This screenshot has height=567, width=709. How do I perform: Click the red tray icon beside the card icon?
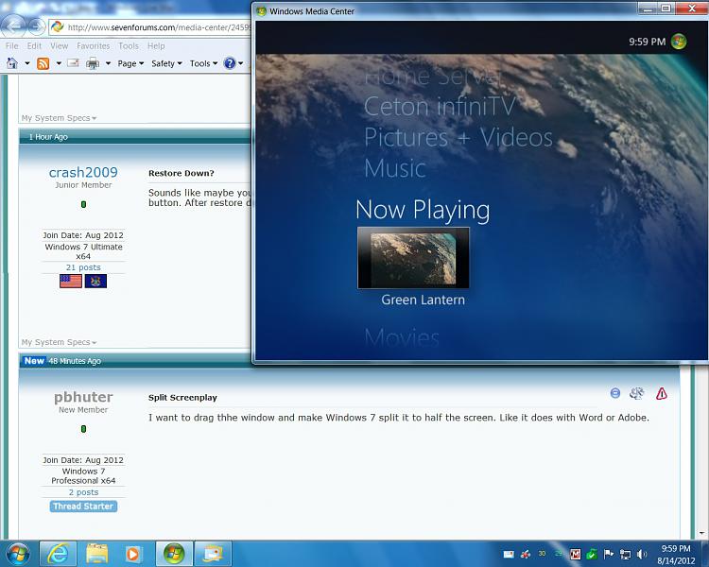pyautogui.click(x=526, y=554)
